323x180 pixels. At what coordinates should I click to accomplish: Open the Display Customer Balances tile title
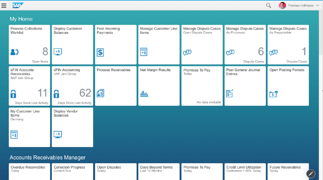point(68,31)
